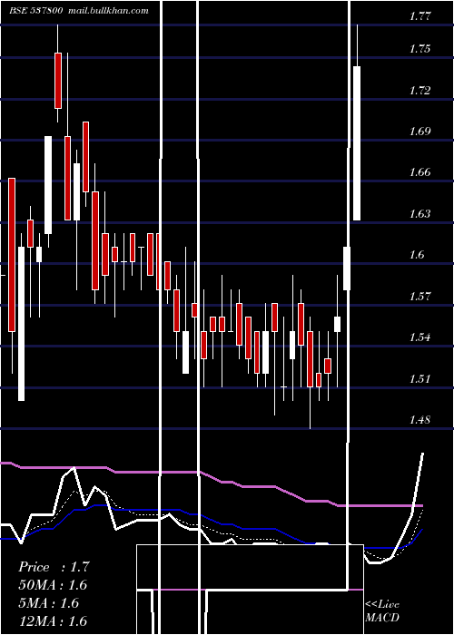Click the 1.6 price axis label

coord(417,255)
